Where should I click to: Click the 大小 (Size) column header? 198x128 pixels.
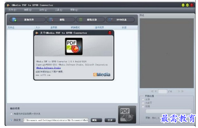click(x=42, y=27)
